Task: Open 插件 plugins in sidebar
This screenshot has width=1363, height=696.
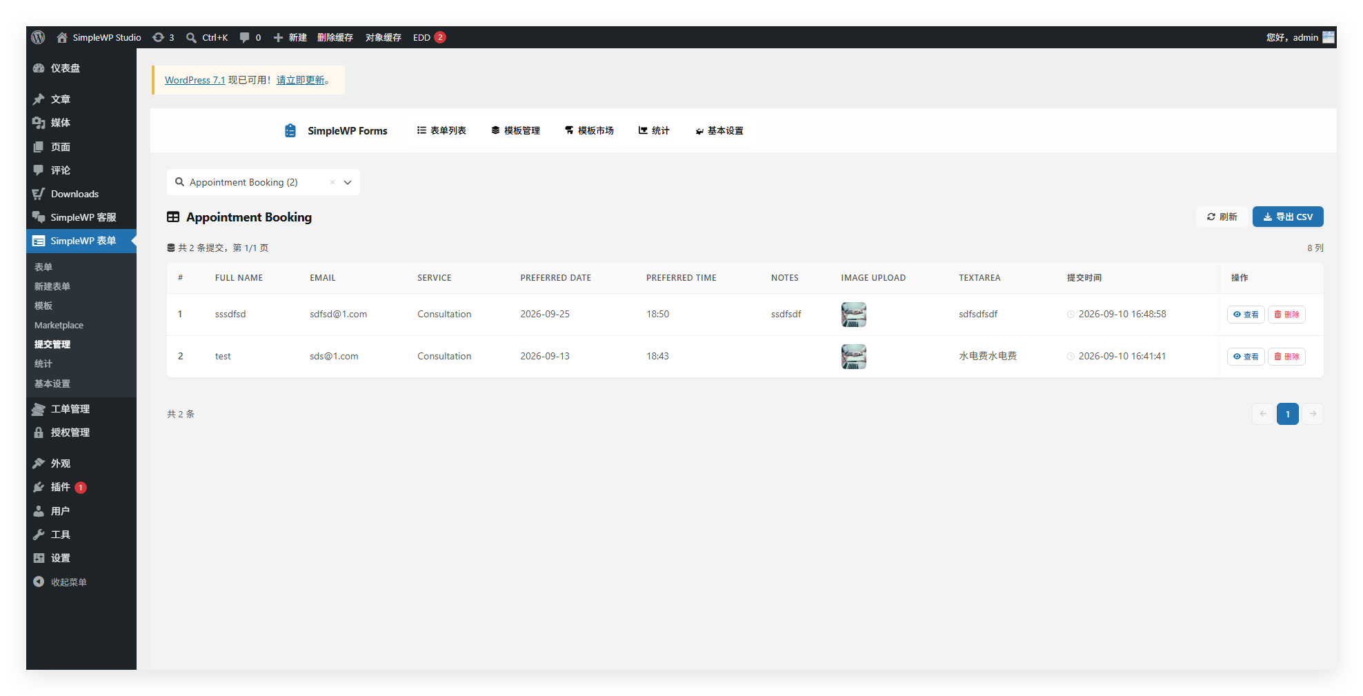Action: pos(81,487)
